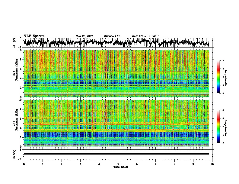Click the "-7" label on the ch.2 color bar

pos(222,143)
